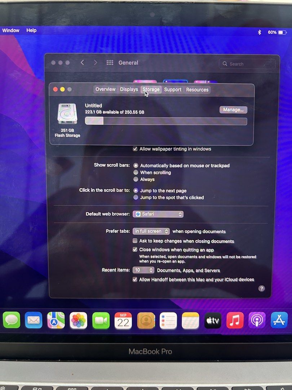Click the 251 GB Flash Storage label
292x390 pixels.
[x=67, y=133]
